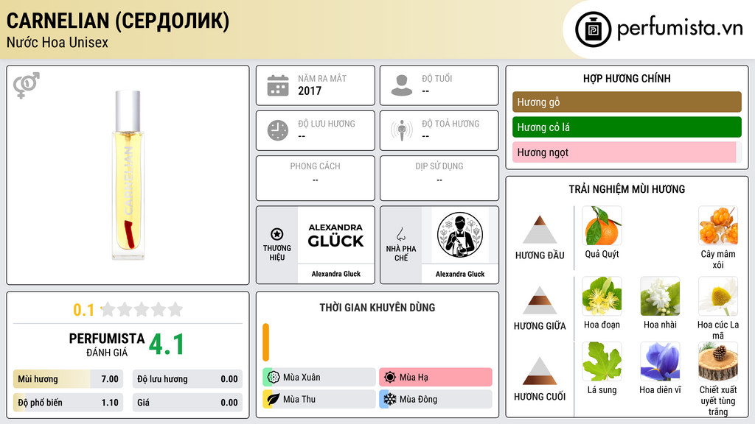Screen dimensions: 755x424
Task: Click the Hương đầu pyramid icon
Action: tap(540, 230)
